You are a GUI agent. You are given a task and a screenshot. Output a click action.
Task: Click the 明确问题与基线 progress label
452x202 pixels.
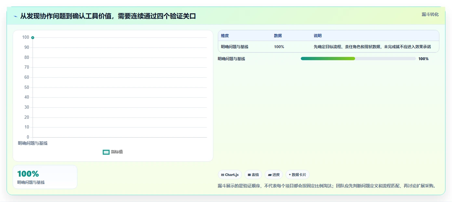pos(231,59)
